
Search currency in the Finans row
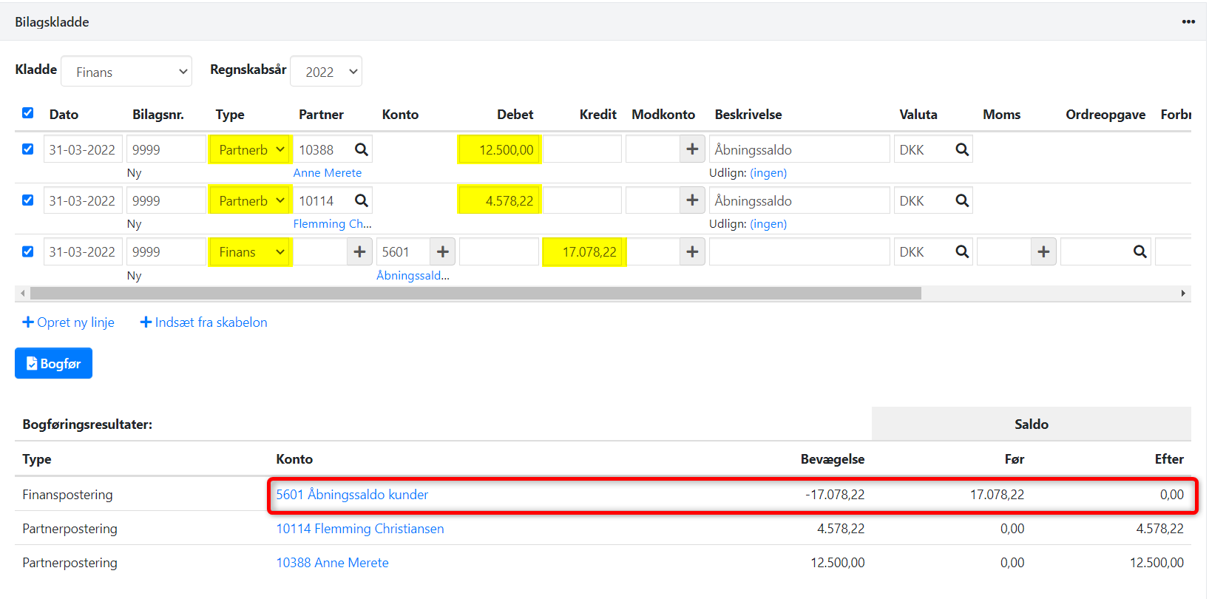tap(962, 251)
